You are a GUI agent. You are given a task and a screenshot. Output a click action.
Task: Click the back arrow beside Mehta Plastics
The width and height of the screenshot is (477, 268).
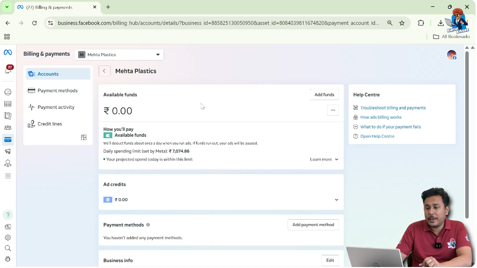pos(104,71)
